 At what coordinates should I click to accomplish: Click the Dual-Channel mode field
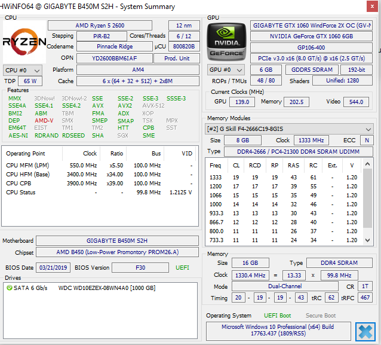pyautogui.click(x=285, y=286)
